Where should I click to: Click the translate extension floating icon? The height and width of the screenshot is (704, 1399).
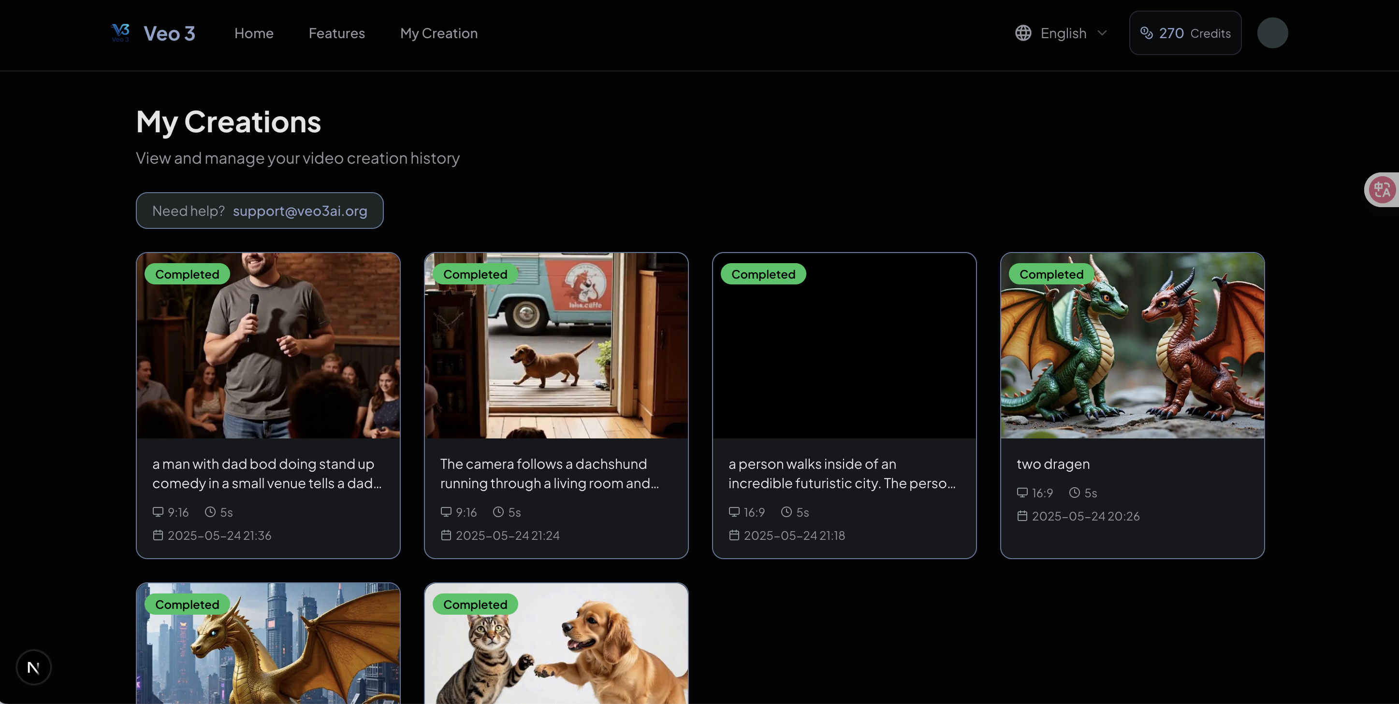(1382, 190)
